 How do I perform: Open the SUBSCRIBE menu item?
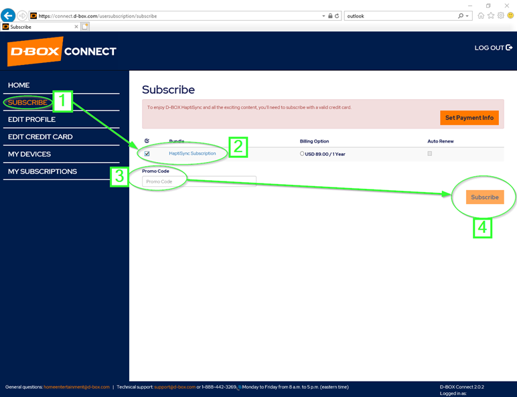click(x=27, y=102)
